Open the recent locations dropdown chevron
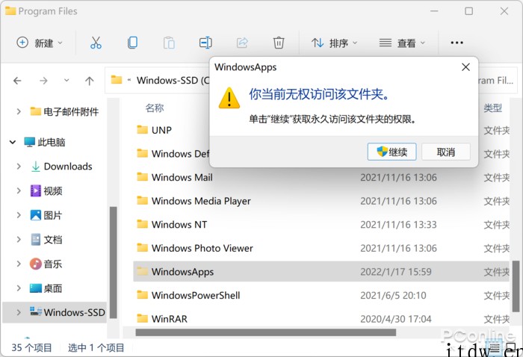523x357 pixels. point(66,81)
